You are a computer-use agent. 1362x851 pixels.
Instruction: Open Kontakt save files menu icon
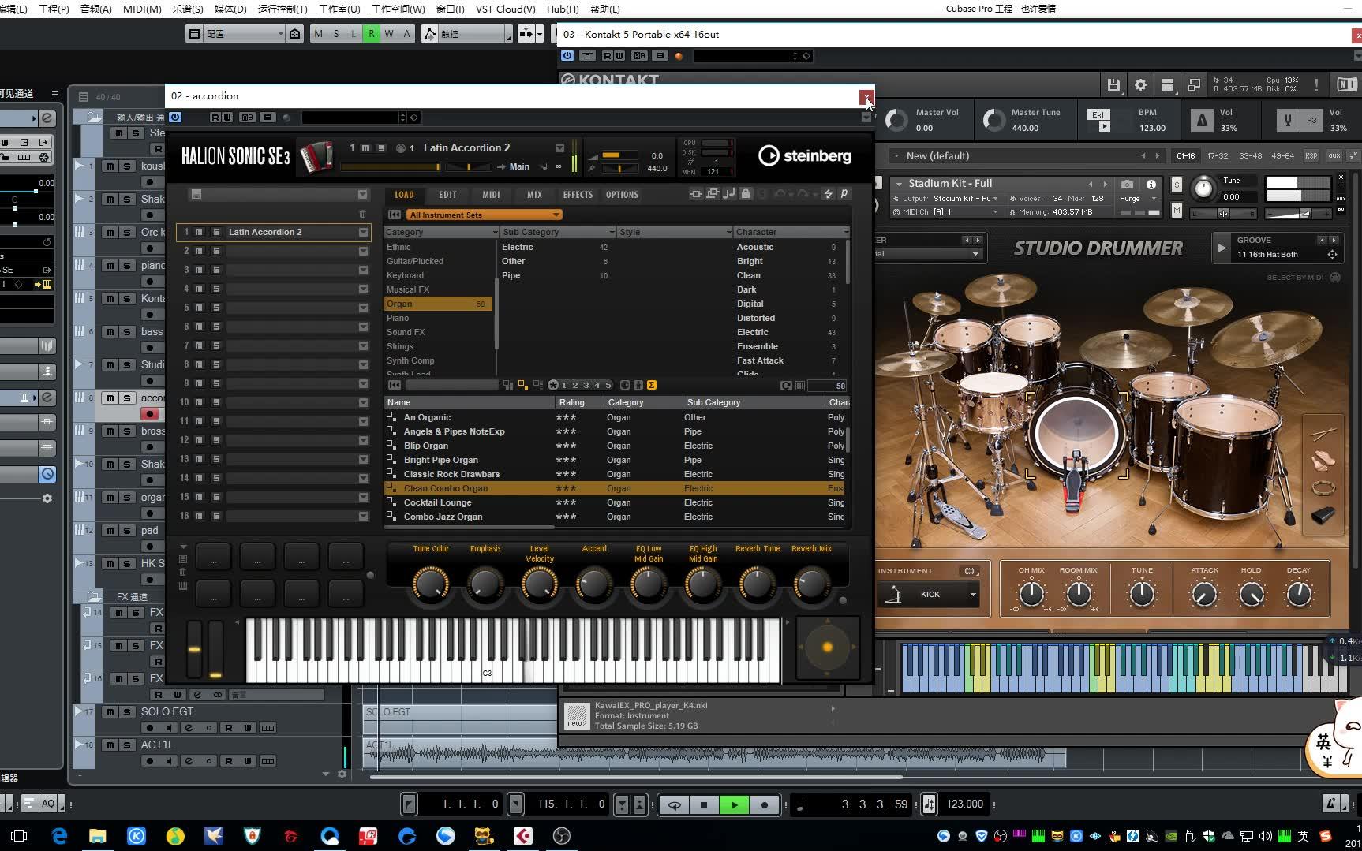tap(1113, 84)
